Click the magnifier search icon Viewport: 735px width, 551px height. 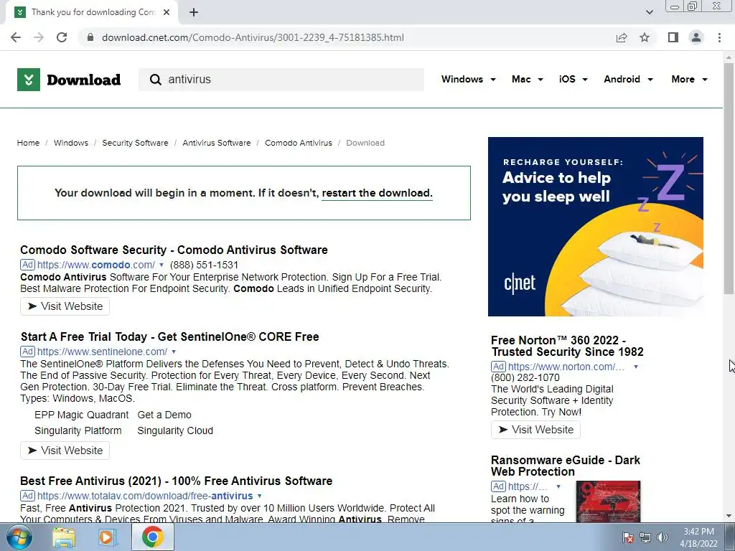[155, 80]
